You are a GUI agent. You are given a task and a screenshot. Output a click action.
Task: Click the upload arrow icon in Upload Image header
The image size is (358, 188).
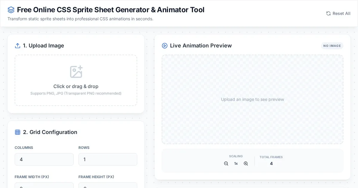click(x=18, y=46)
